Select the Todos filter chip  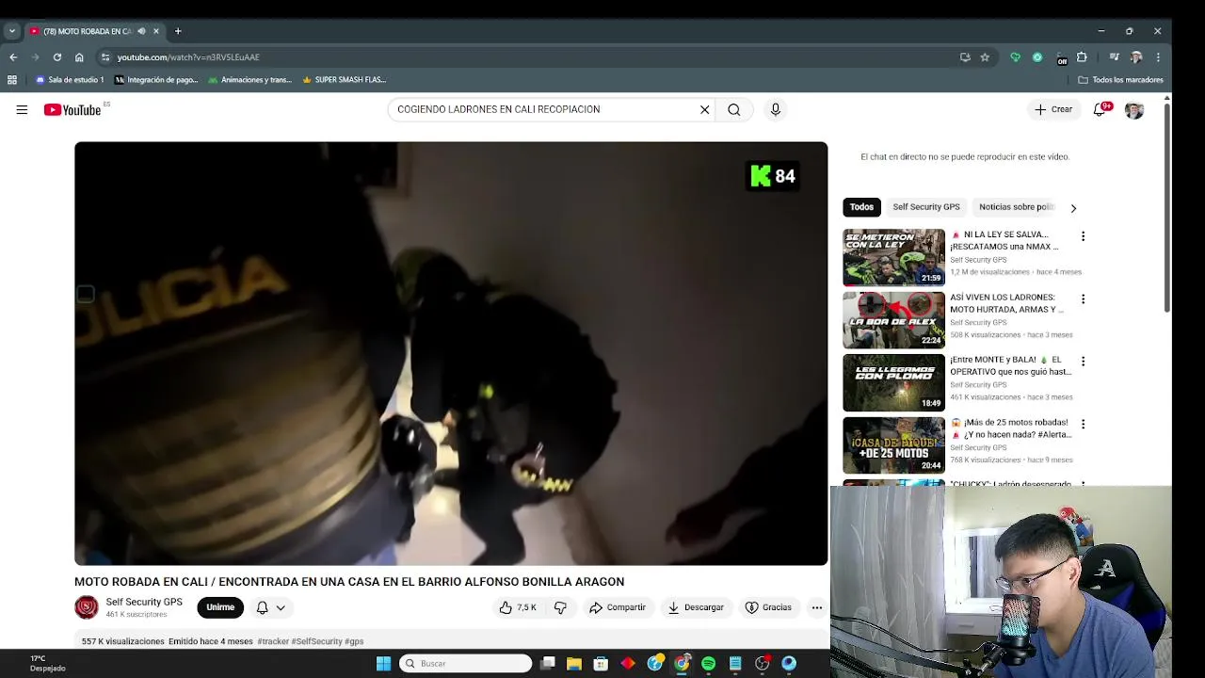click(861, 207)
